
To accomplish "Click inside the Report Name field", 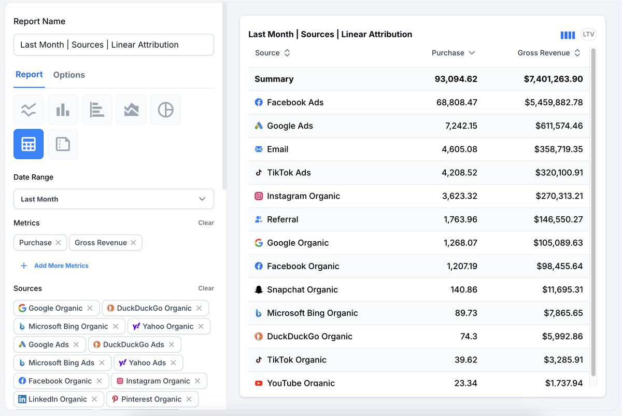I will [114, 45].
